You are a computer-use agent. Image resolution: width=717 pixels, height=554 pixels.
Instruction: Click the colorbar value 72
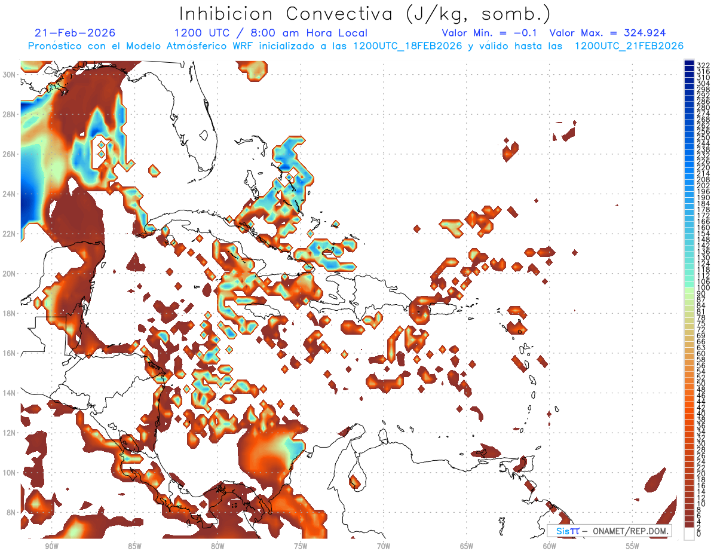tap(701, 330)
